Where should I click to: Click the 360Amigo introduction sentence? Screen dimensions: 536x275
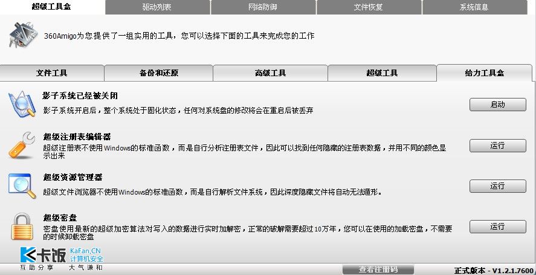(179, 36)
